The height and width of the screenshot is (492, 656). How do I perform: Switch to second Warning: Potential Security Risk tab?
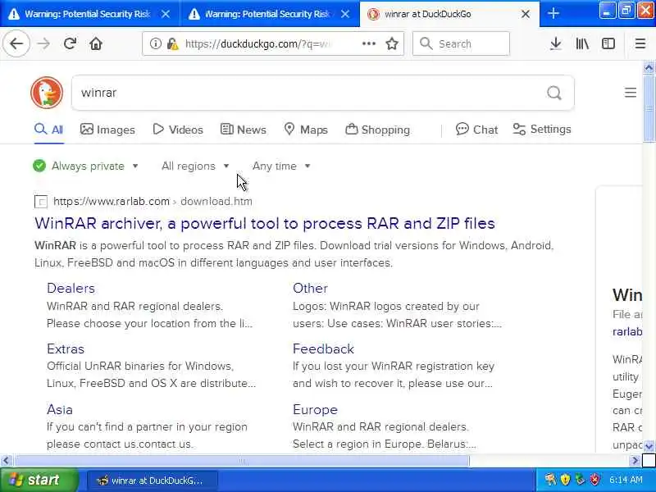270,14
